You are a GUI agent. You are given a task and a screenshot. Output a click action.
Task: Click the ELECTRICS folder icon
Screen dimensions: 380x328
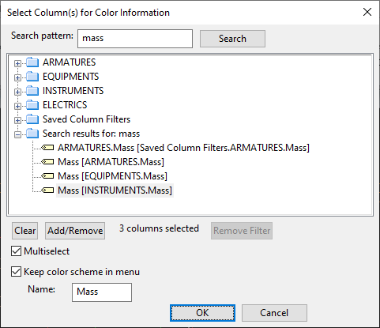tap(32, 105)
